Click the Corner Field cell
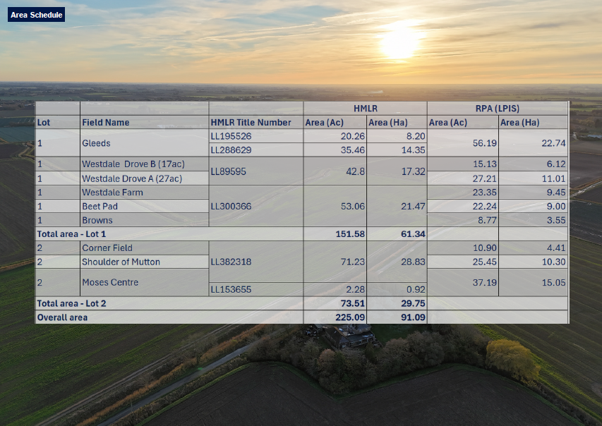Image resolution: width=602 pixels, height=426 pixels. [107, 248]
